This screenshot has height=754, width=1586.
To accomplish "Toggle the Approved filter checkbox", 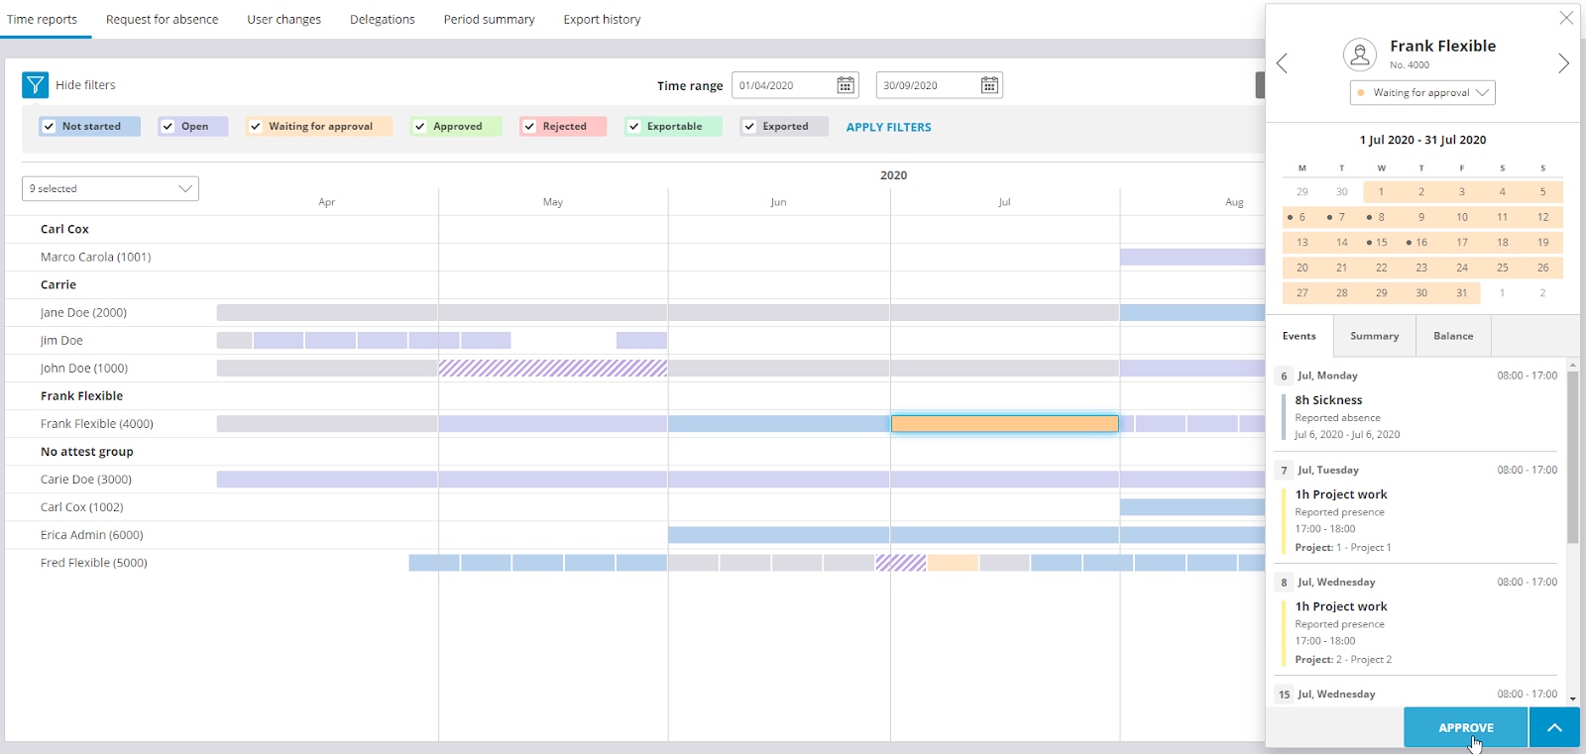I will pyautogui.click(x=419, y=127).
